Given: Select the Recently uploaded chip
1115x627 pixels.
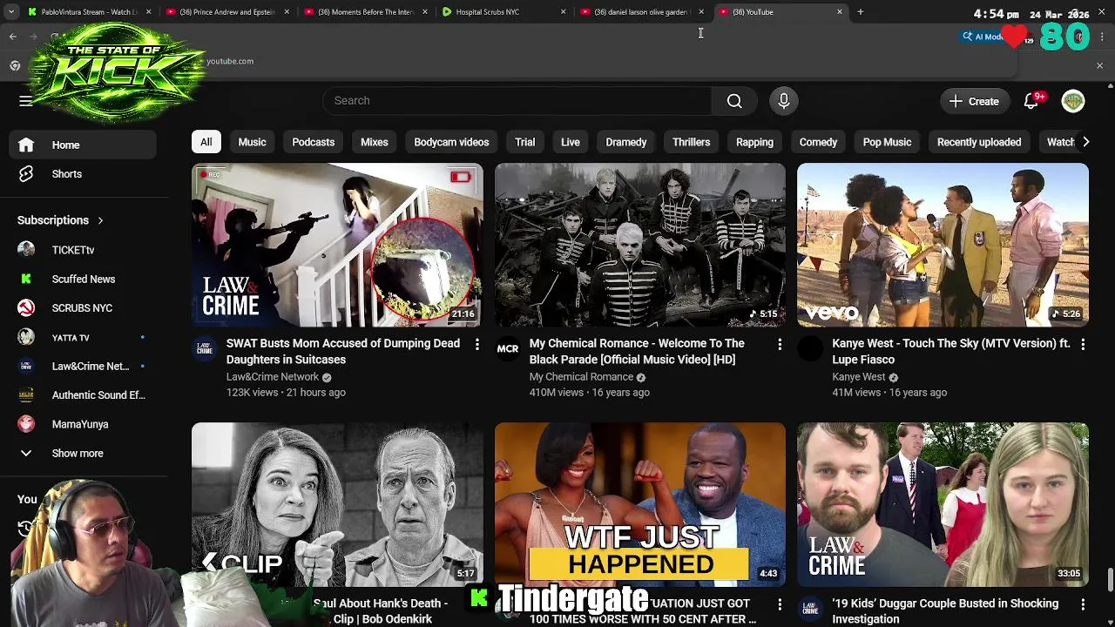Looking at the screenshot, I should point(979,142).
